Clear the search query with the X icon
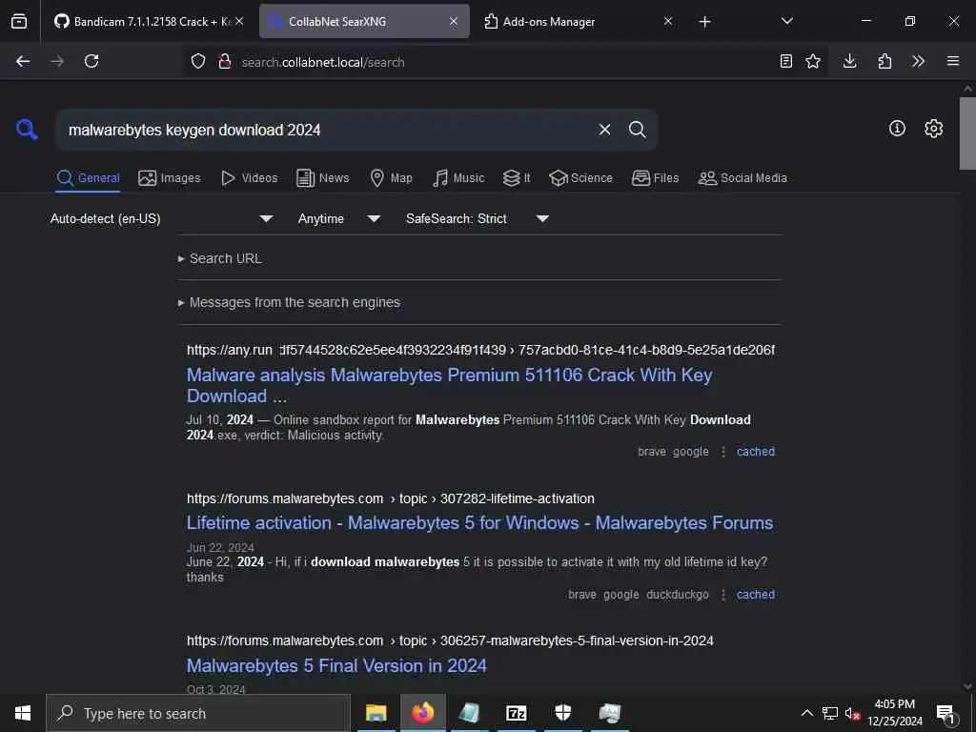Image resolution: width=976 pixels, height=732 pixels. tap(604, 130)
